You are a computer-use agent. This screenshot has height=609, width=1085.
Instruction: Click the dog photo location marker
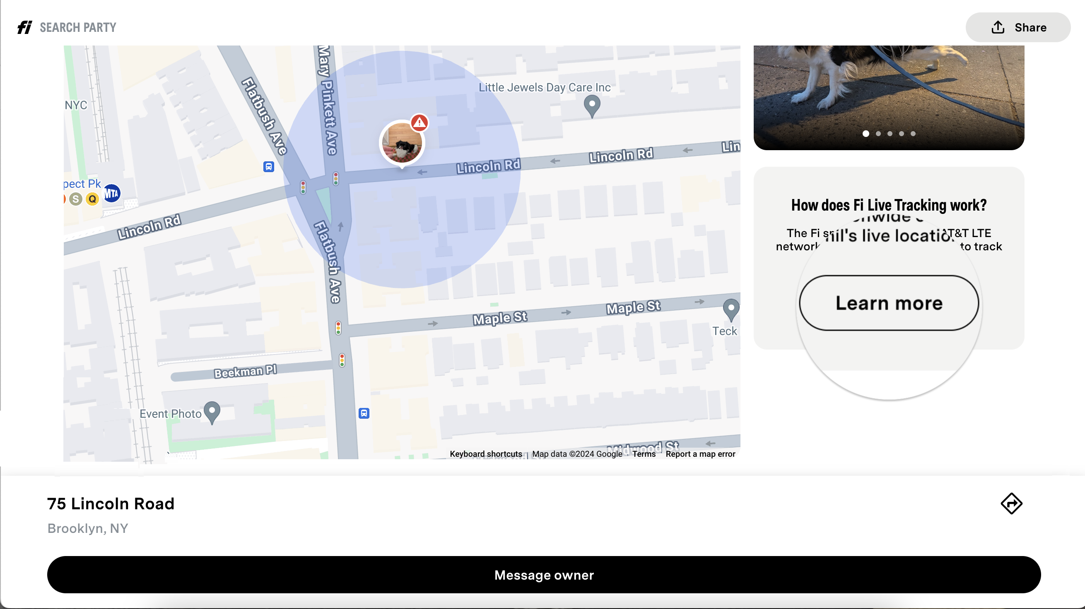(x=402, y=144)
